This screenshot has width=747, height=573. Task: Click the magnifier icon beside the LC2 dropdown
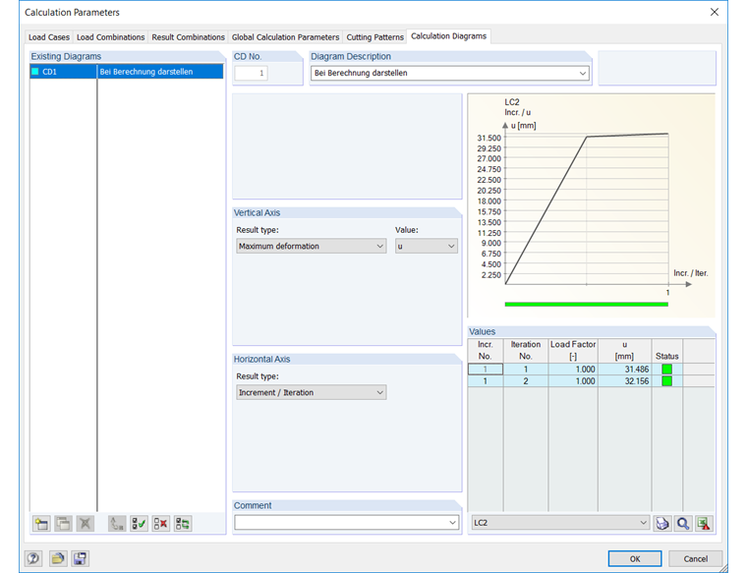point(683,524)
